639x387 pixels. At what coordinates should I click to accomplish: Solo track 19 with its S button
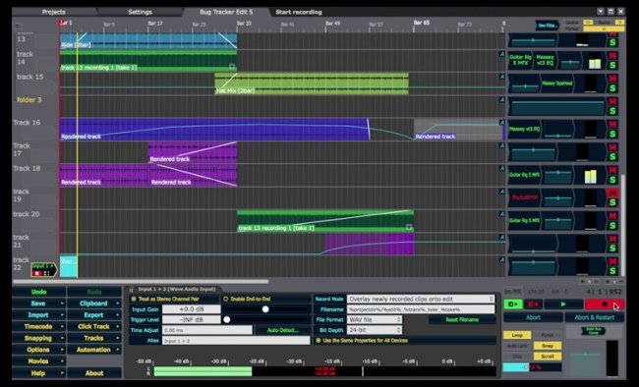pyautogui.click(x=612, y=202)
